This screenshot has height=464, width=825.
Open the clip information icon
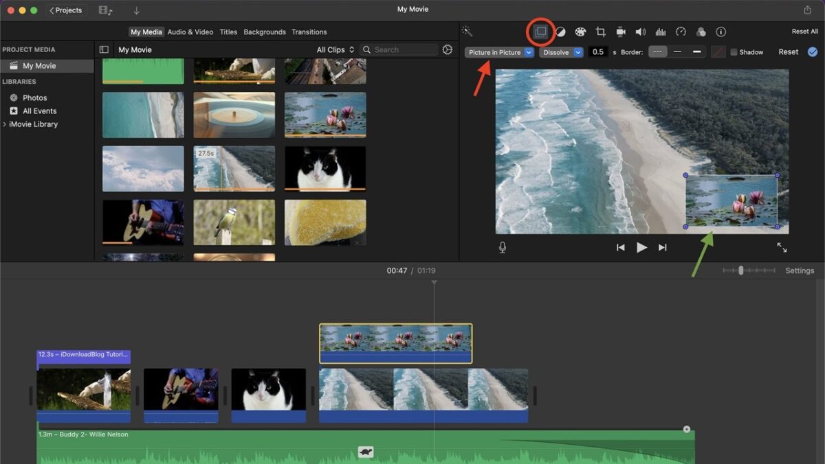point(720,32)
